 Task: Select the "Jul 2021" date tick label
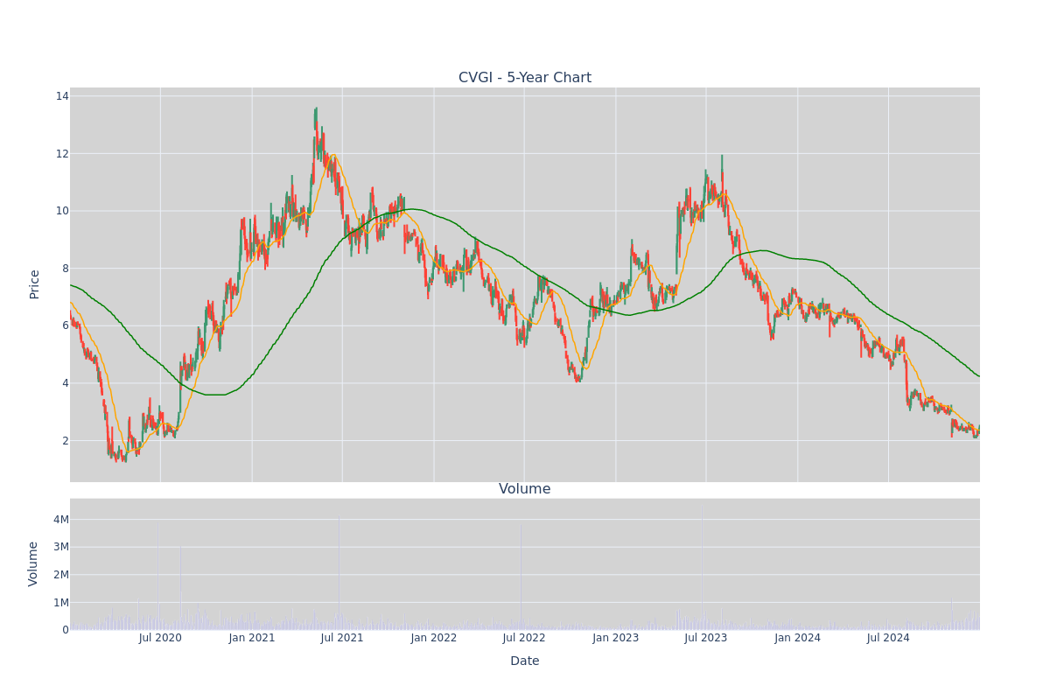[x=342, y=638]
